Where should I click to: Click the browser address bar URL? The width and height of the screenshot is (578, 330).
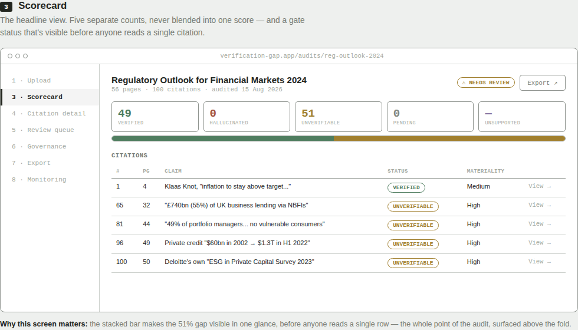[302, 56]
